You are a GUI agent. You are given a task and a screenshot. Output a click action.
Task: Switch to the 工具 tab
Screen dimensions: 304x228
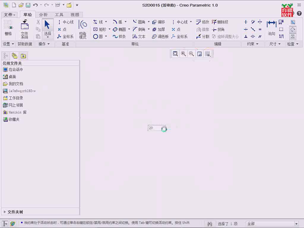point(59,15)
